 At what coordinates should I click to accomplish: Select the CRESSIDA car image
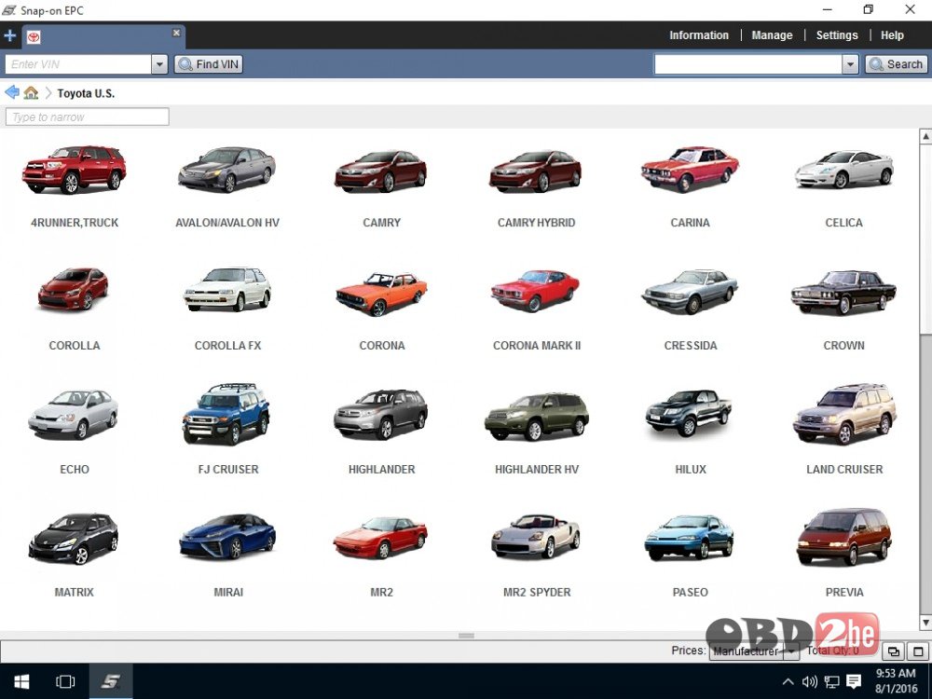tap(690, 292)
